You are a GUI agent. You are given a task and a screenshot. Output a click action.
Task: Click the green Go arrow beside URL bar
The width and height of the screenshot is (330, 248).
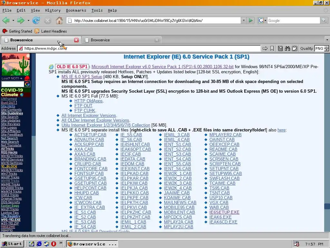click(251, 20)
